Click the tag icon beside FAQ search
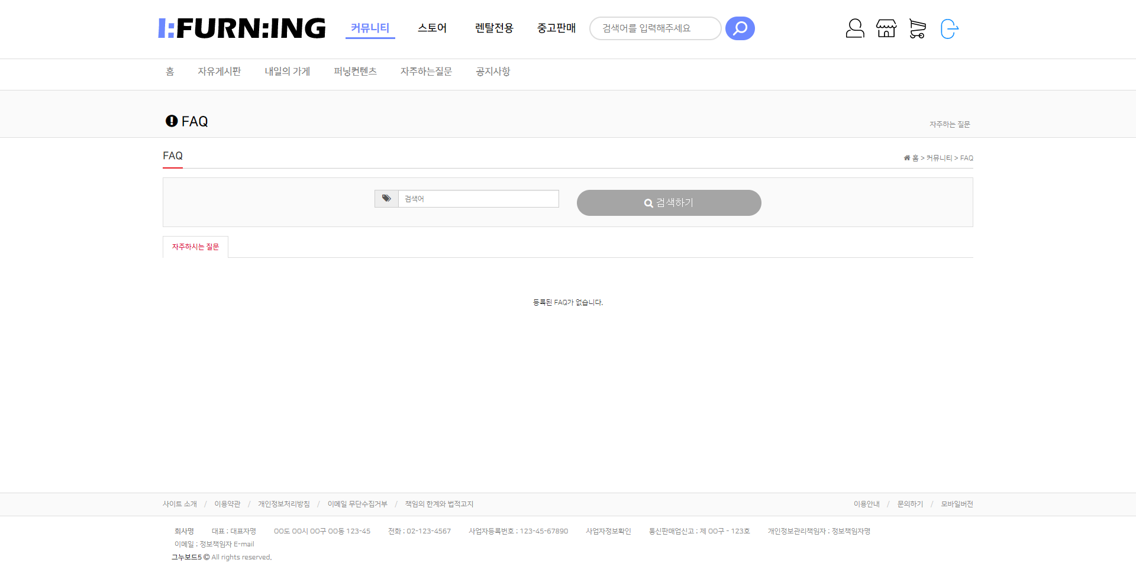The width and height of the screenshot is (1136, 576). (x=386, y=199)
